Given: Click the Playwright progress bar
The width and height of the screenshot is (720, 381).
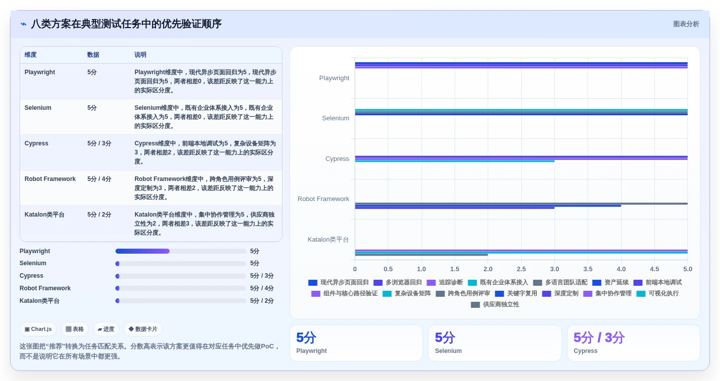Looking at the screenshot, I should click(x=181, y=251).
